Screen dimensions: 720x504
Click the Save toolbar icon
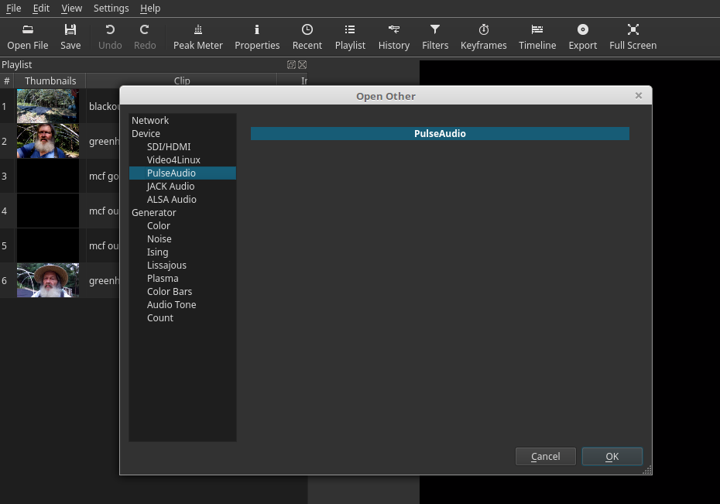pyautogui.click(x=70, y=37)
